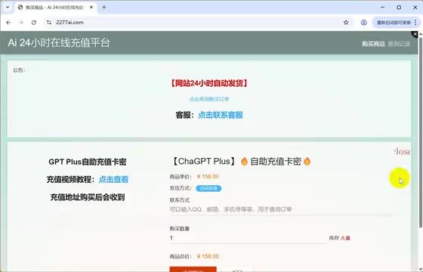This screenshot has width=423, height=272.
Task: Open the browser profile icon
Action: click(x=363, y=23)
